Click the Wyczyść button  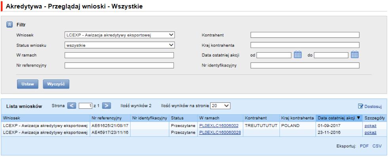(56, 84)
